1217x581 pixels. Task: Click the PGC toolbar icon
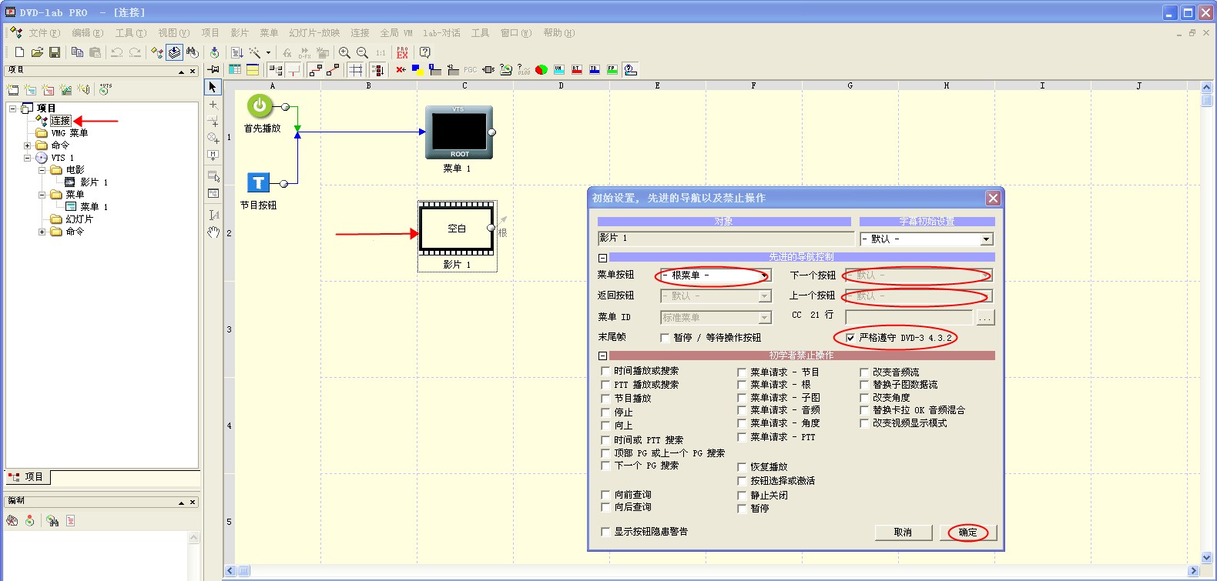click(470, 69)
